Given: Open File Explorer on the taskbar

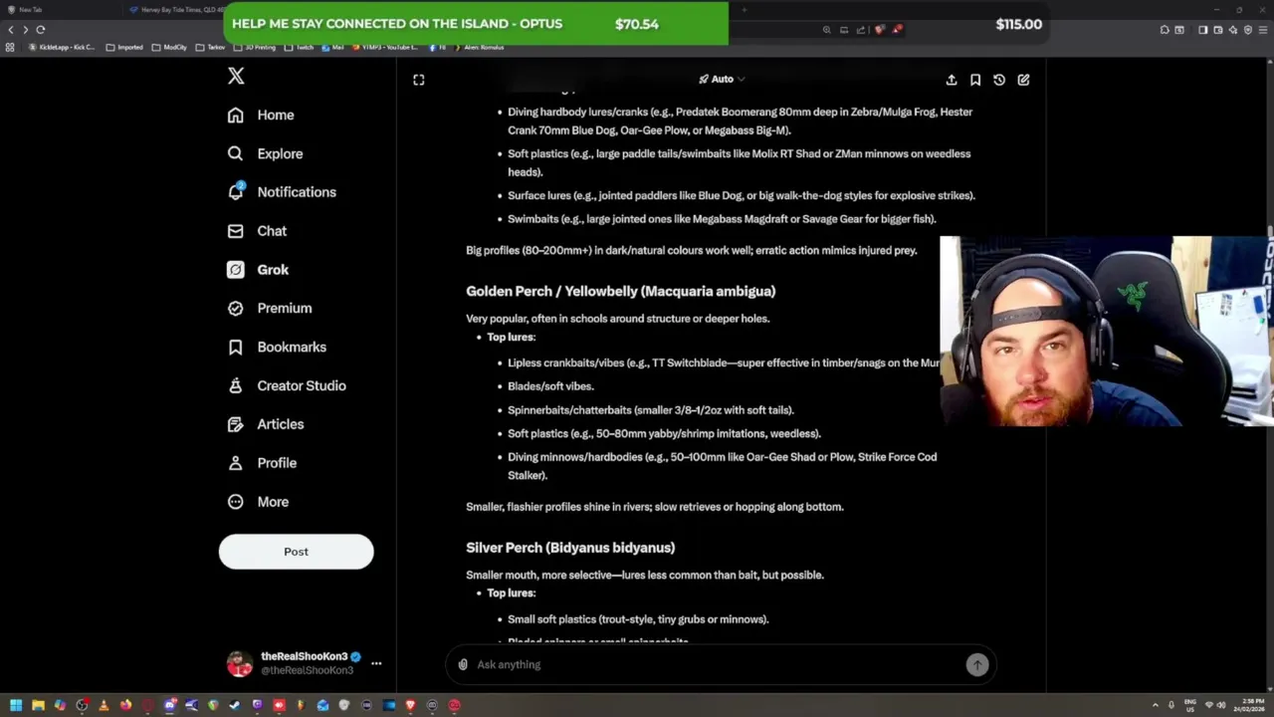Looking at the screenshot, I should [x=38, y=705].
